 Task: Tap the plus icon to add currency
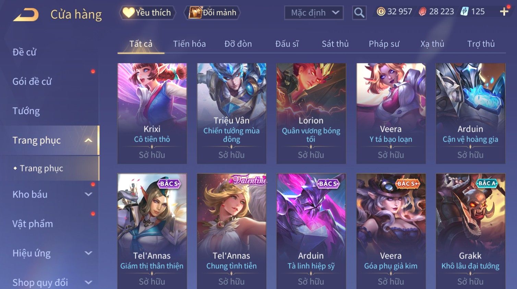pos(504,12)
